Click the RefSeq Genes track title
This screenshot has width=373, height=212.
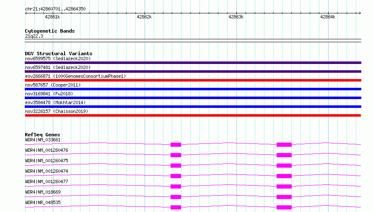(x=42, y=135)
